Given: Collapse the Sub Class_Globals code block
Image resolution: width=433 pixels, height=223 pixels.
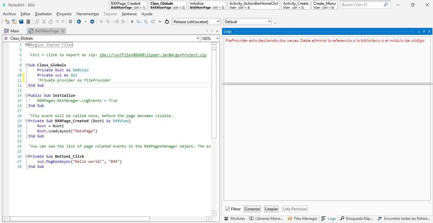Looking at the screenshot, I should pos(27,65).
